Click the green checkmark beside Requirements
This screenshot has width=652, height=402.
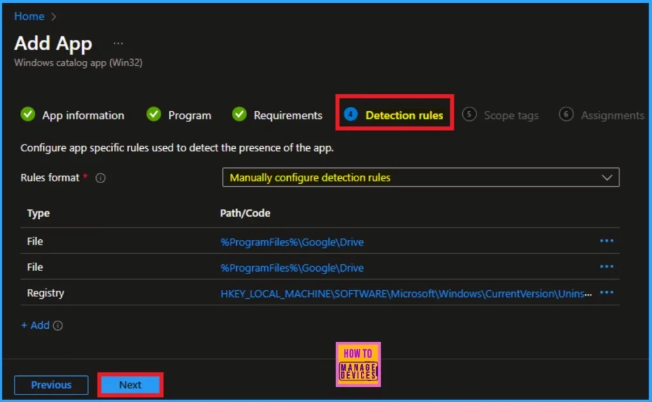239,114
